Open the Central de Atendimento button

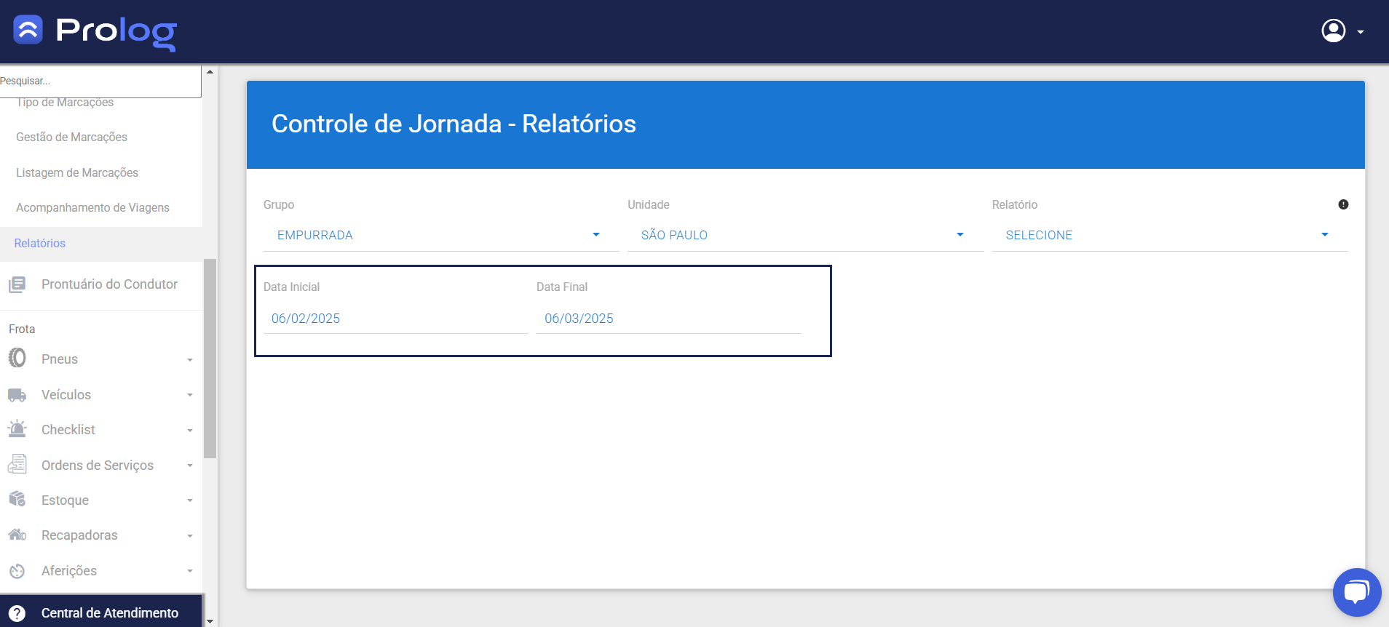click(x=101, y=612)
